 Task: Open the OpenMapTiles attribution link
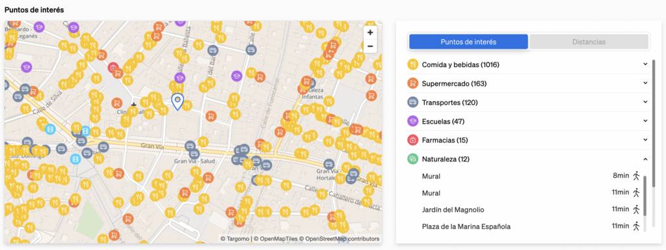[276, 238]
